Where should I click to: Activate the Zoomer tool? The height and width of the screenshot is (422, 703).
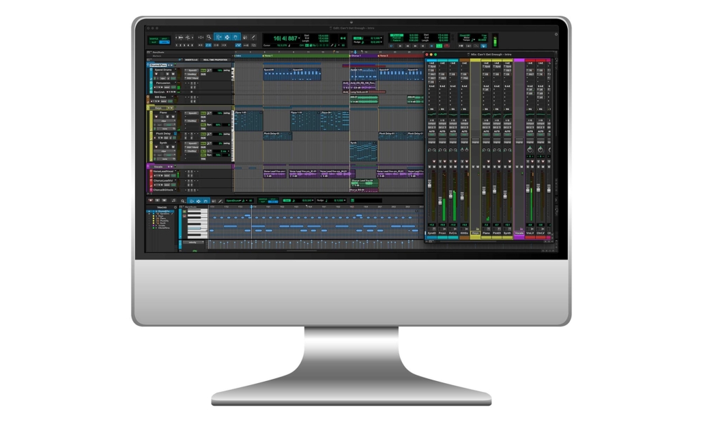pos(209,36)
